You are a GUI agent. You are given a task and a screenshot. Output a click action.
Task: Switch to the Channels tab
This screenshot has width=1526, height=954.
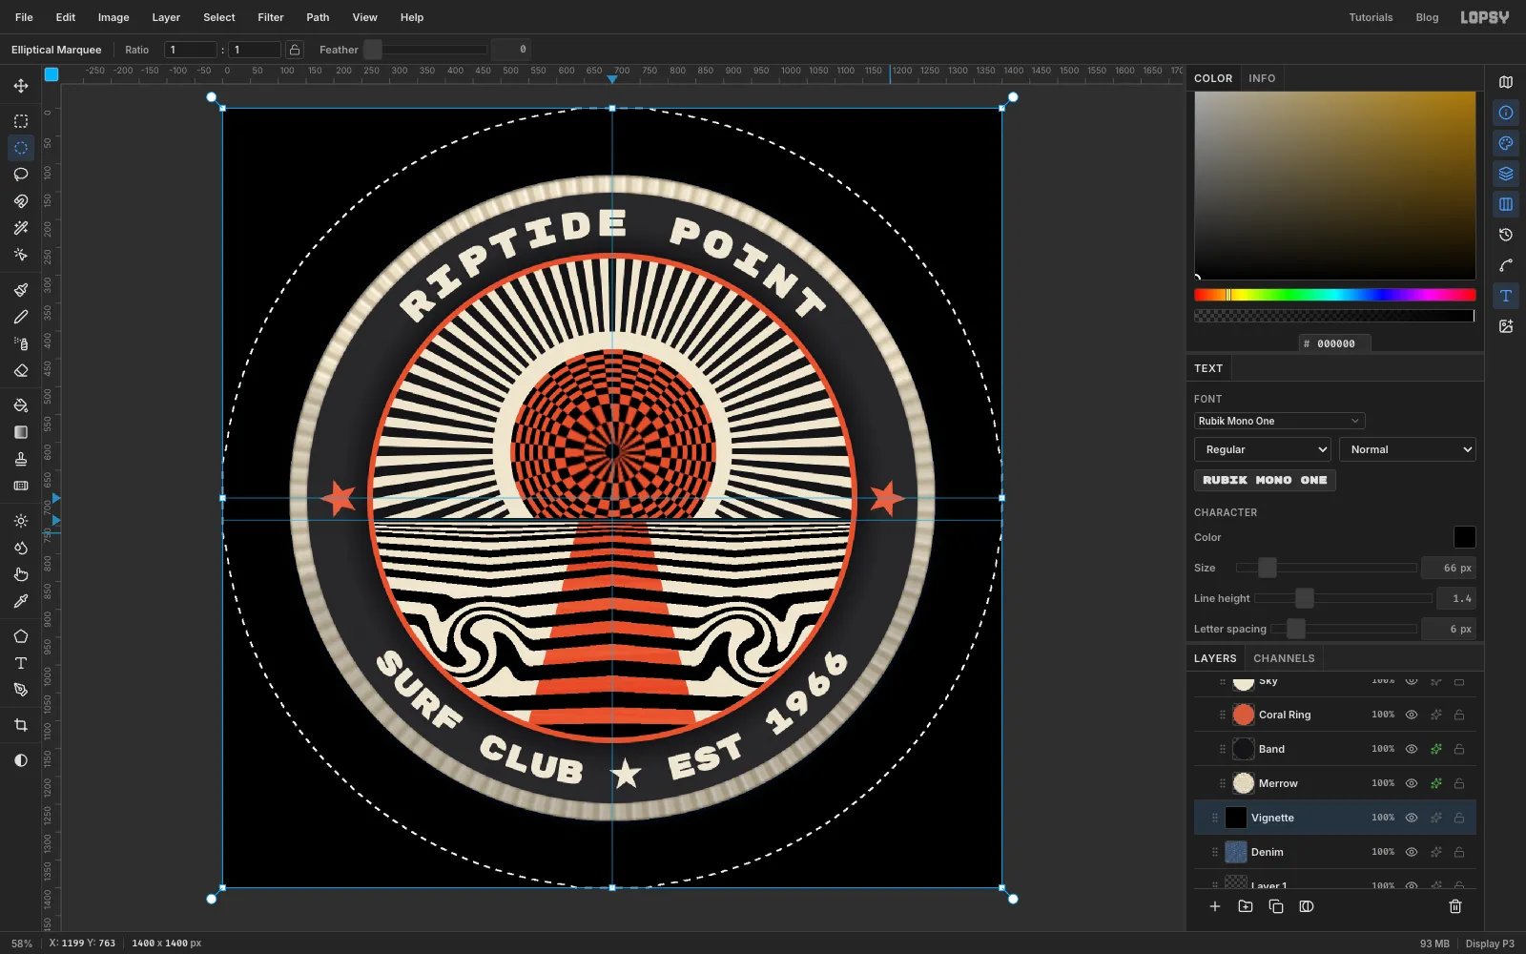1284,658
